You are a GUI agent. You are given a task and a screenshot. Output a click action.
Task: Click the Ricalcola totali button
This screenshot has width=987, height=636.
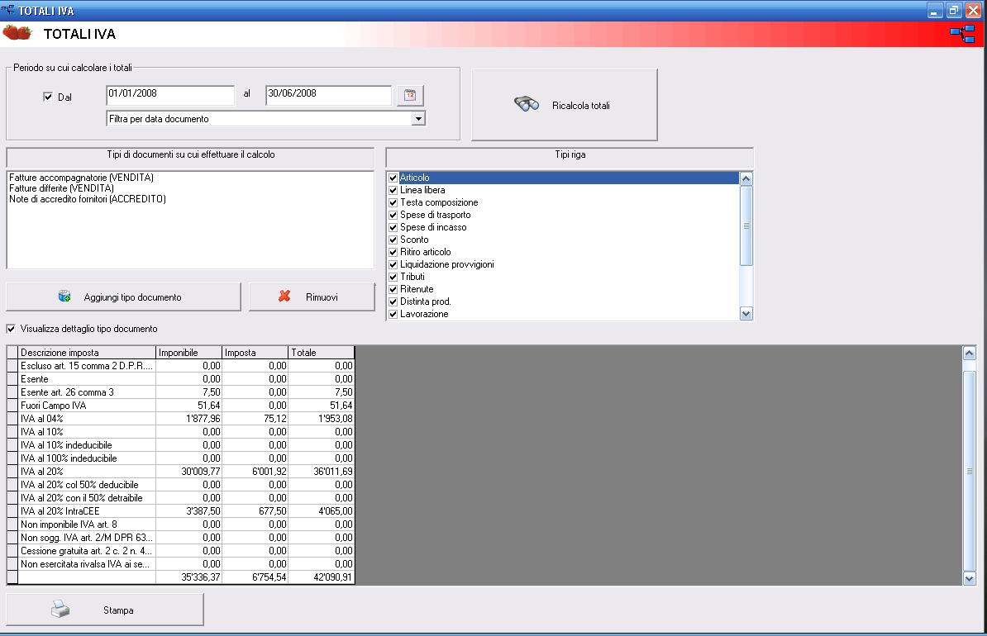click(564, 104)
